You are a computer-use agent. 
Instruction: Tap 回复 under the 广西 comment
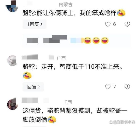pos(33,87)
